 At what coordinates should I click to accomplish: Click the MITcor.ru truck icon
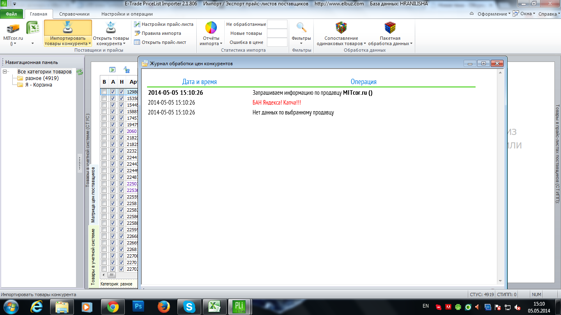click(13, 28)
